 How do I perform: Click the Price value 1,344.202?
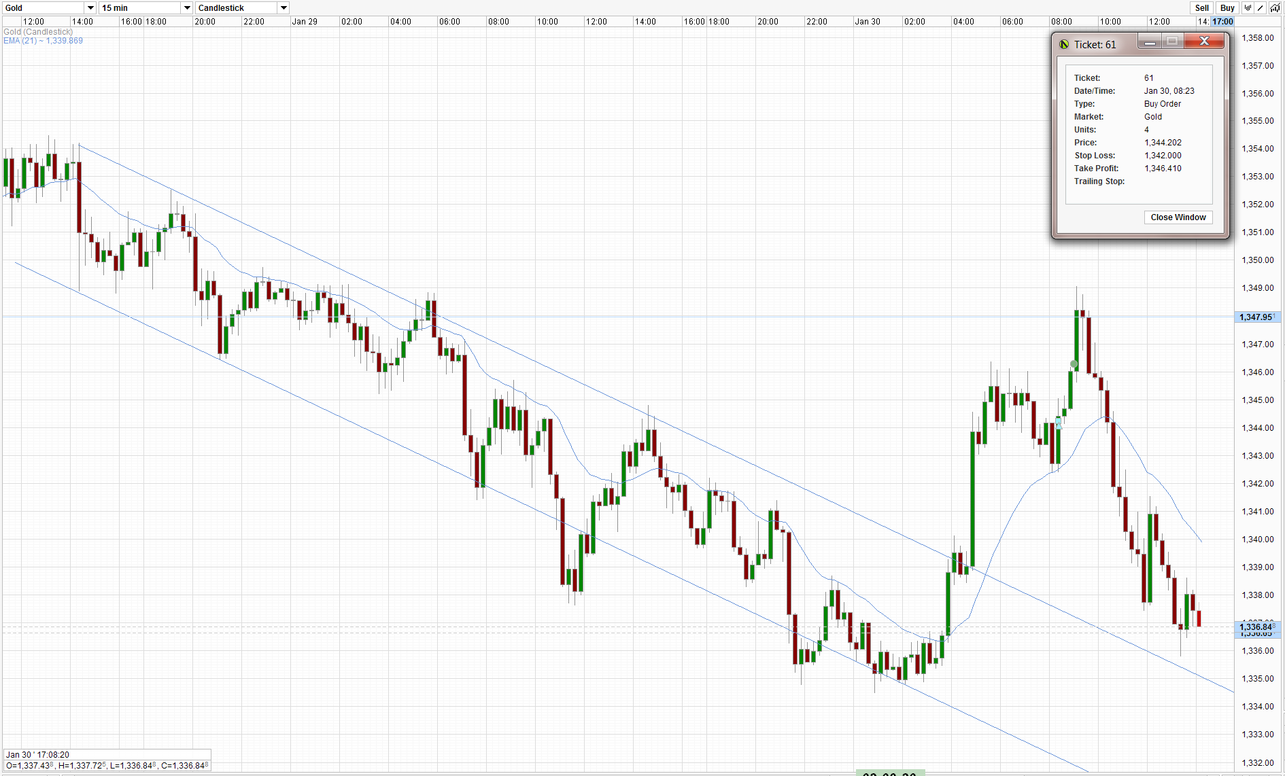[x=1163, y=143]
